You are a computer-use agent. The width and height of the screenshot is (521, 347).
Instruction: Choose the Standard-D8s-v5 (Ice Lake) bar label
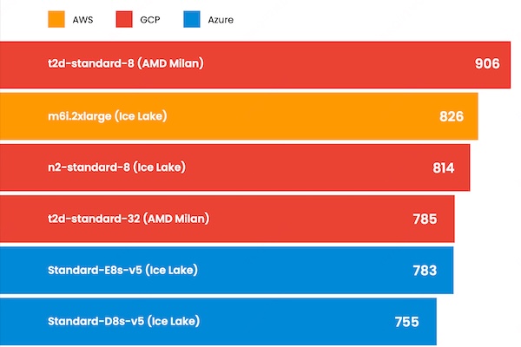click(x=124, y=322)
